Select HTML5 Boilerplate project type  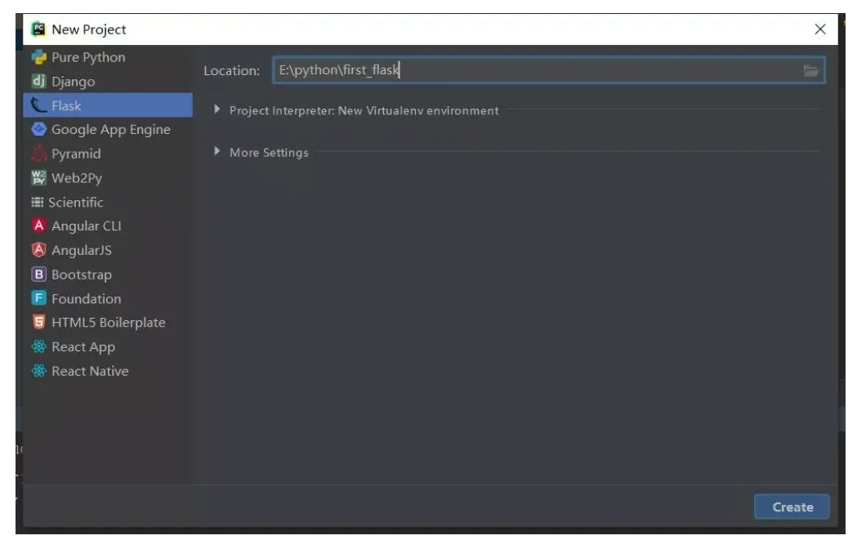pos(108,323)
